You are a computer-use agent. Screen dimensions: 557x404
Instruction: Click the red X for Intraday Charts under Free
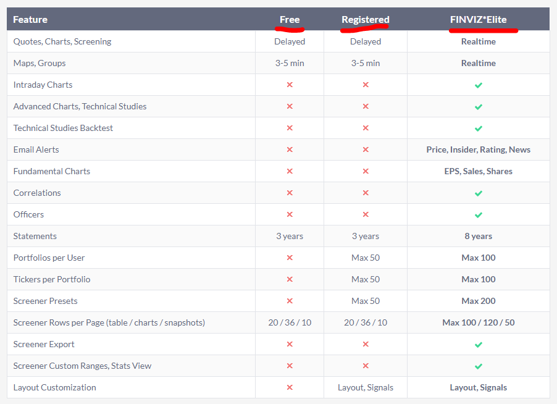coord(290,85)
